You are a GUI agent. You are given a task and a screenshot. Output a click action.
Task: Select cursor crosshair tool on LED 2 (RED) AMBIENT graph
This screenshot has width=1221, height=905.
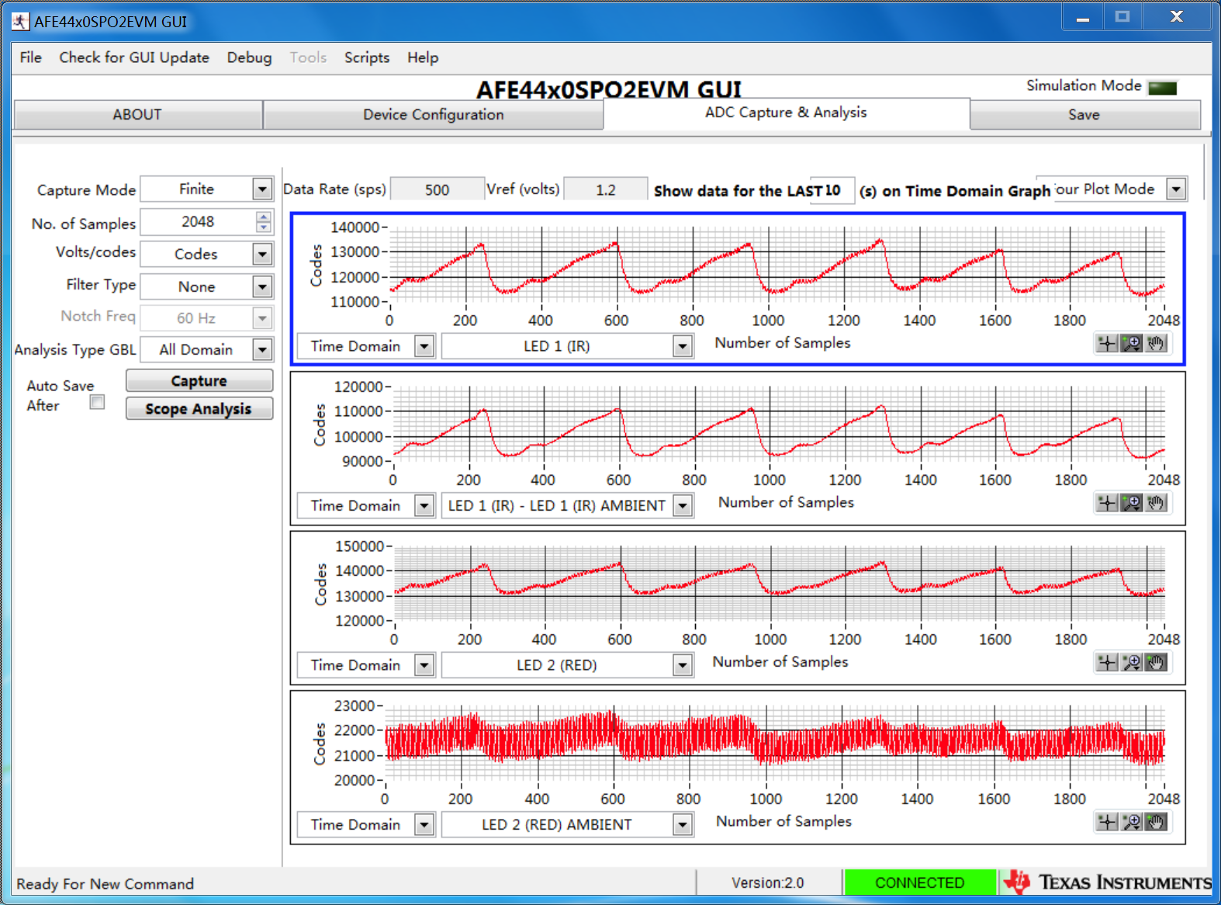(1107, 822)
